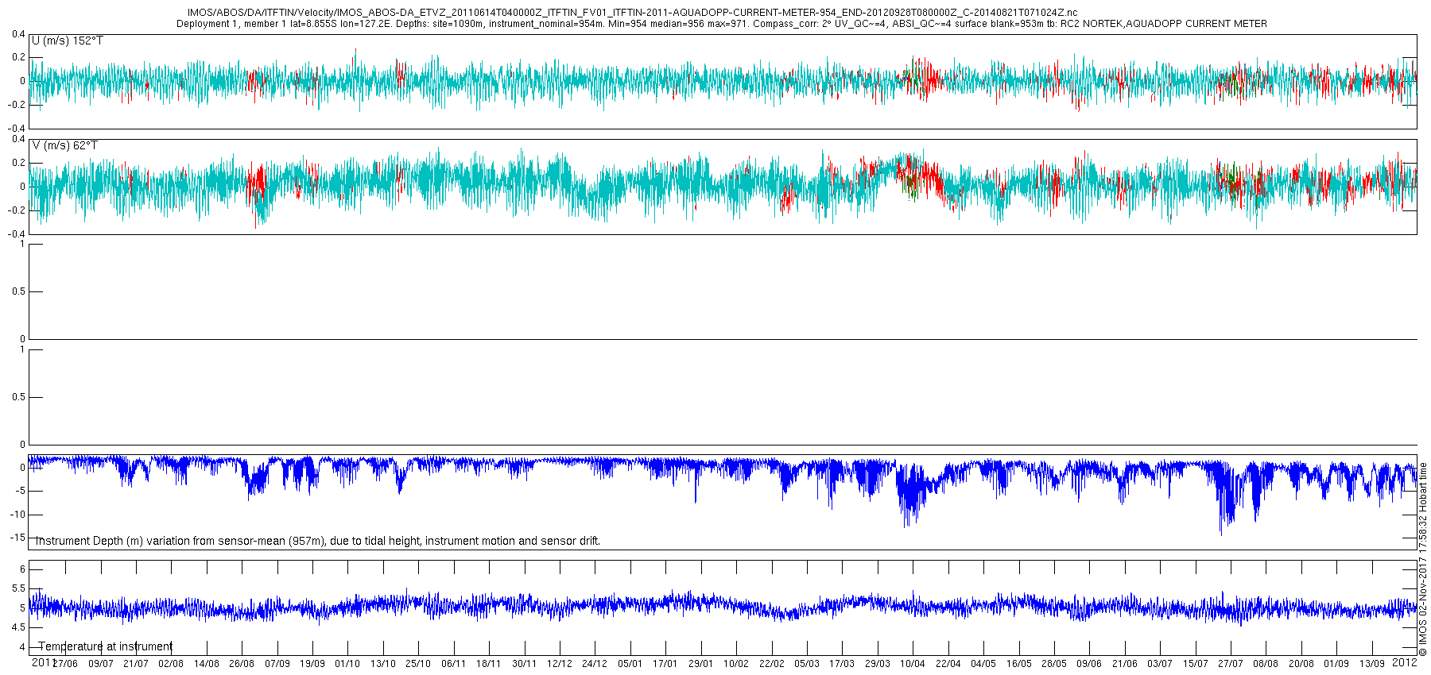This screenshot has width=1431, height=675.
Task: Select the "25/10" date tick label
Action: tap(418, 664)
